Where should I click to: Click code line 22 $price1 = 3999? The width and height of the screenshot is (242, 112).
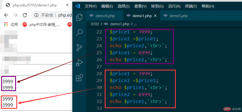pyautogui.click(x=131, y=32)
